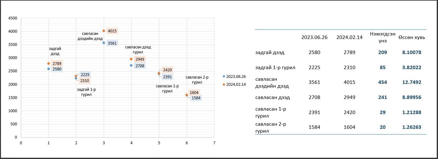Select the table cell showing 1.21288

click(412, 112)
